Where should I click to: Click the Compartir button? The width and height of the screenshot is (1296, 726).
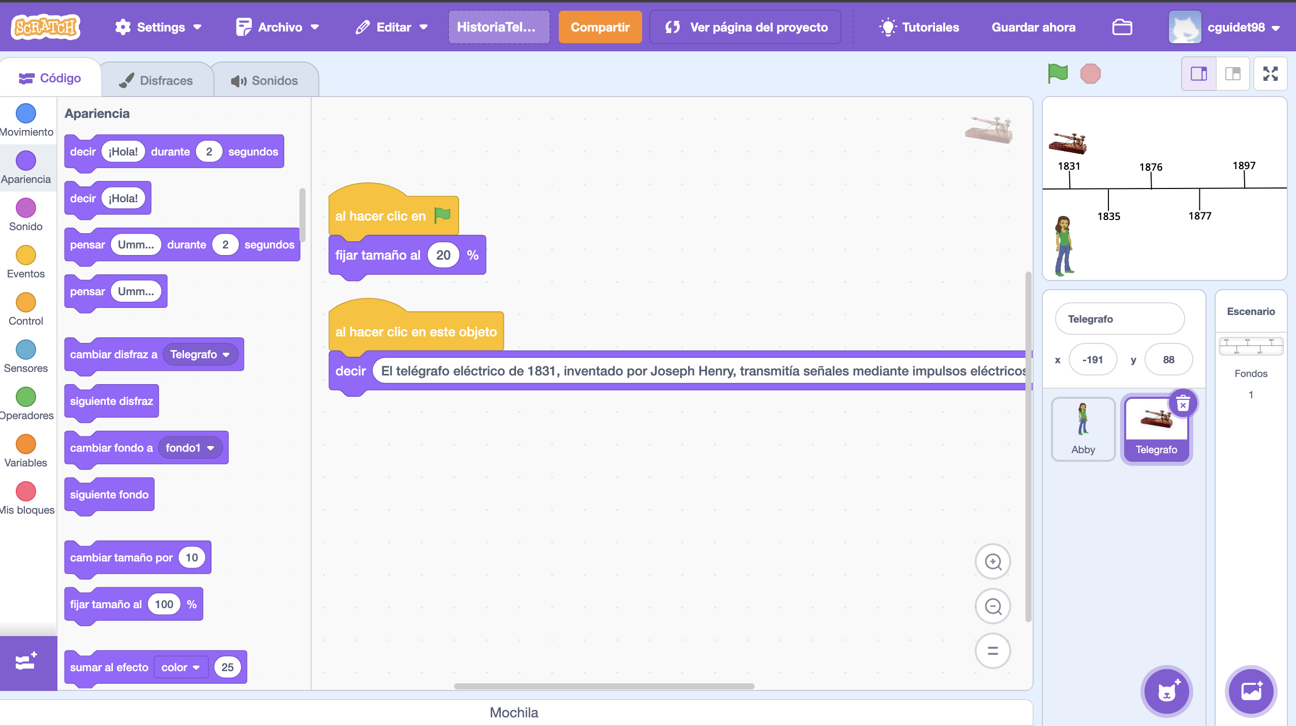click(599, 27)
